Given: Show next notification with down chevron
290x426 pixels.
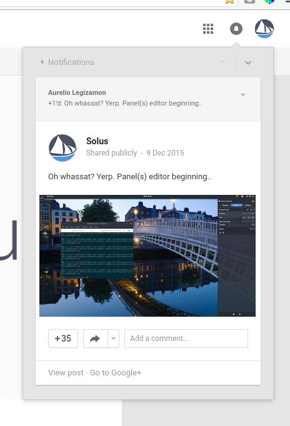Looking at the screenshot, I should coord(248,62).
